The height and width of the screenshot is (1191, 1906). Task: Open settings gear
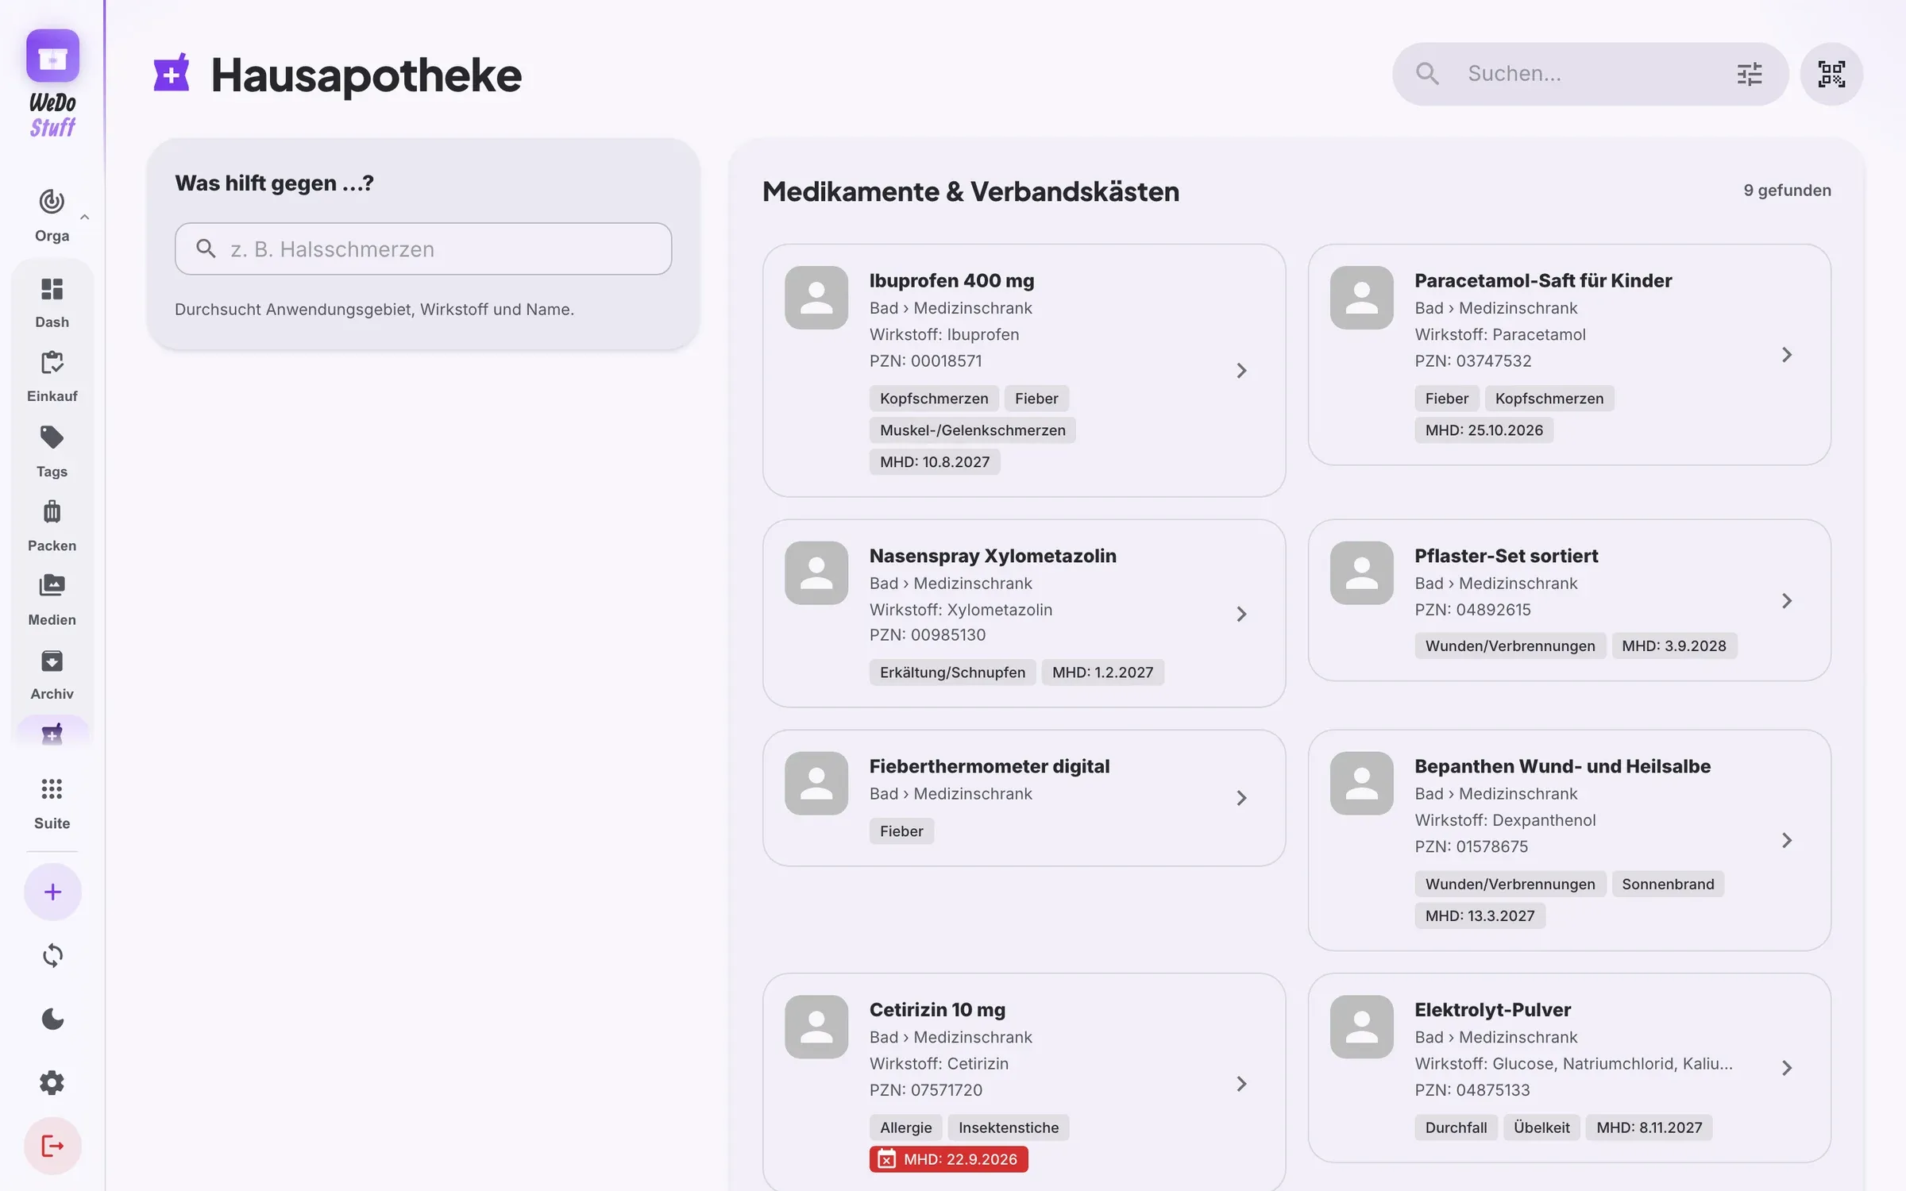point(52,1082)
